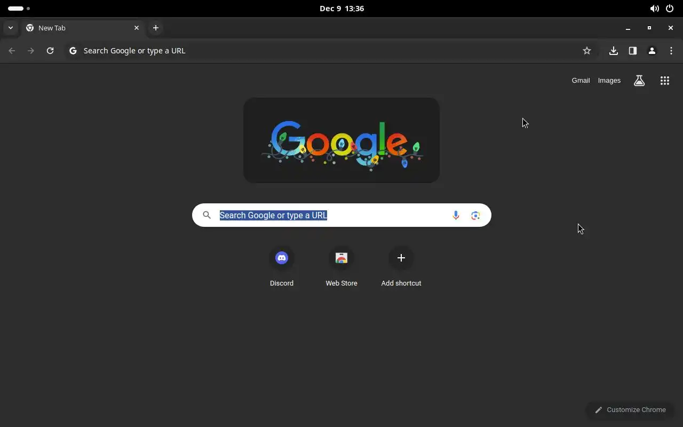Image resolution: width=683 pixels, height=427 pixels.
Task: Open Google apps grid
Action: click(665, 81)
